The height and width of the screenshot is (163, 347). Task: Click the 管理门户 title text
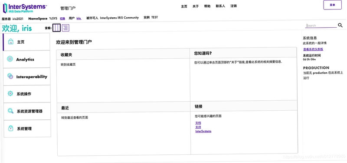point(68,8)
